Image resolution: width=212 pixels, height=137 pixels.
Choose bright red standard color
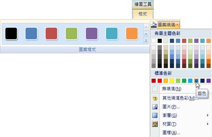pos(160,81)
